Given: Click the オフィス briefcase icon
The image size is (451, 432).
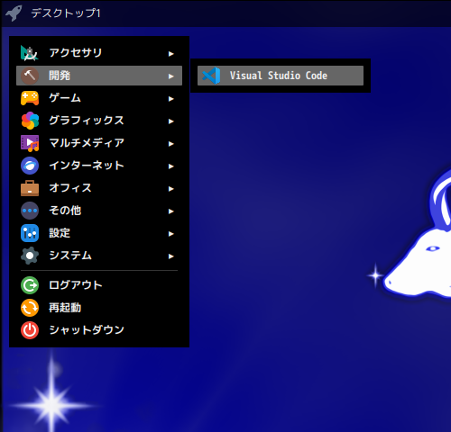Looking at the screenshot, I should [x=30, y=188].
